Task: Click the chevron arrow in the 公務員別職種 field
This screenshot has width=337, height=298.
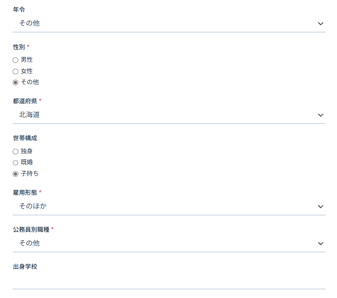Action: coord(320,244)
